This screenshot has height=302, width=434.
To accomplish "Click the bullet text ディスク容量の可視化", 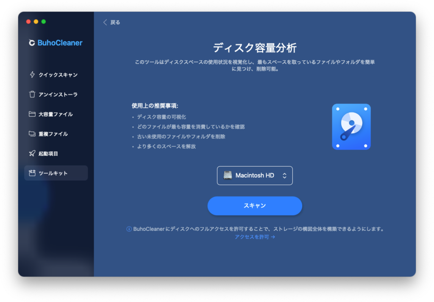I will point(161,117).
